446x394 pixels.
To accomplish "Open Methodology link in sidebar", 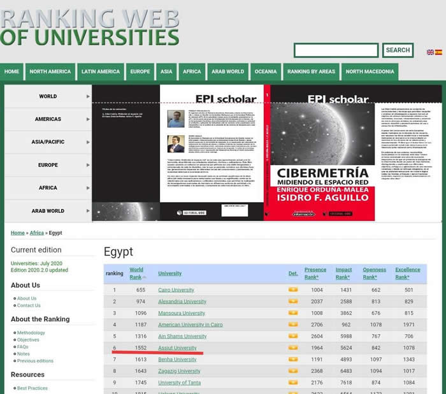I will [31, 333].
